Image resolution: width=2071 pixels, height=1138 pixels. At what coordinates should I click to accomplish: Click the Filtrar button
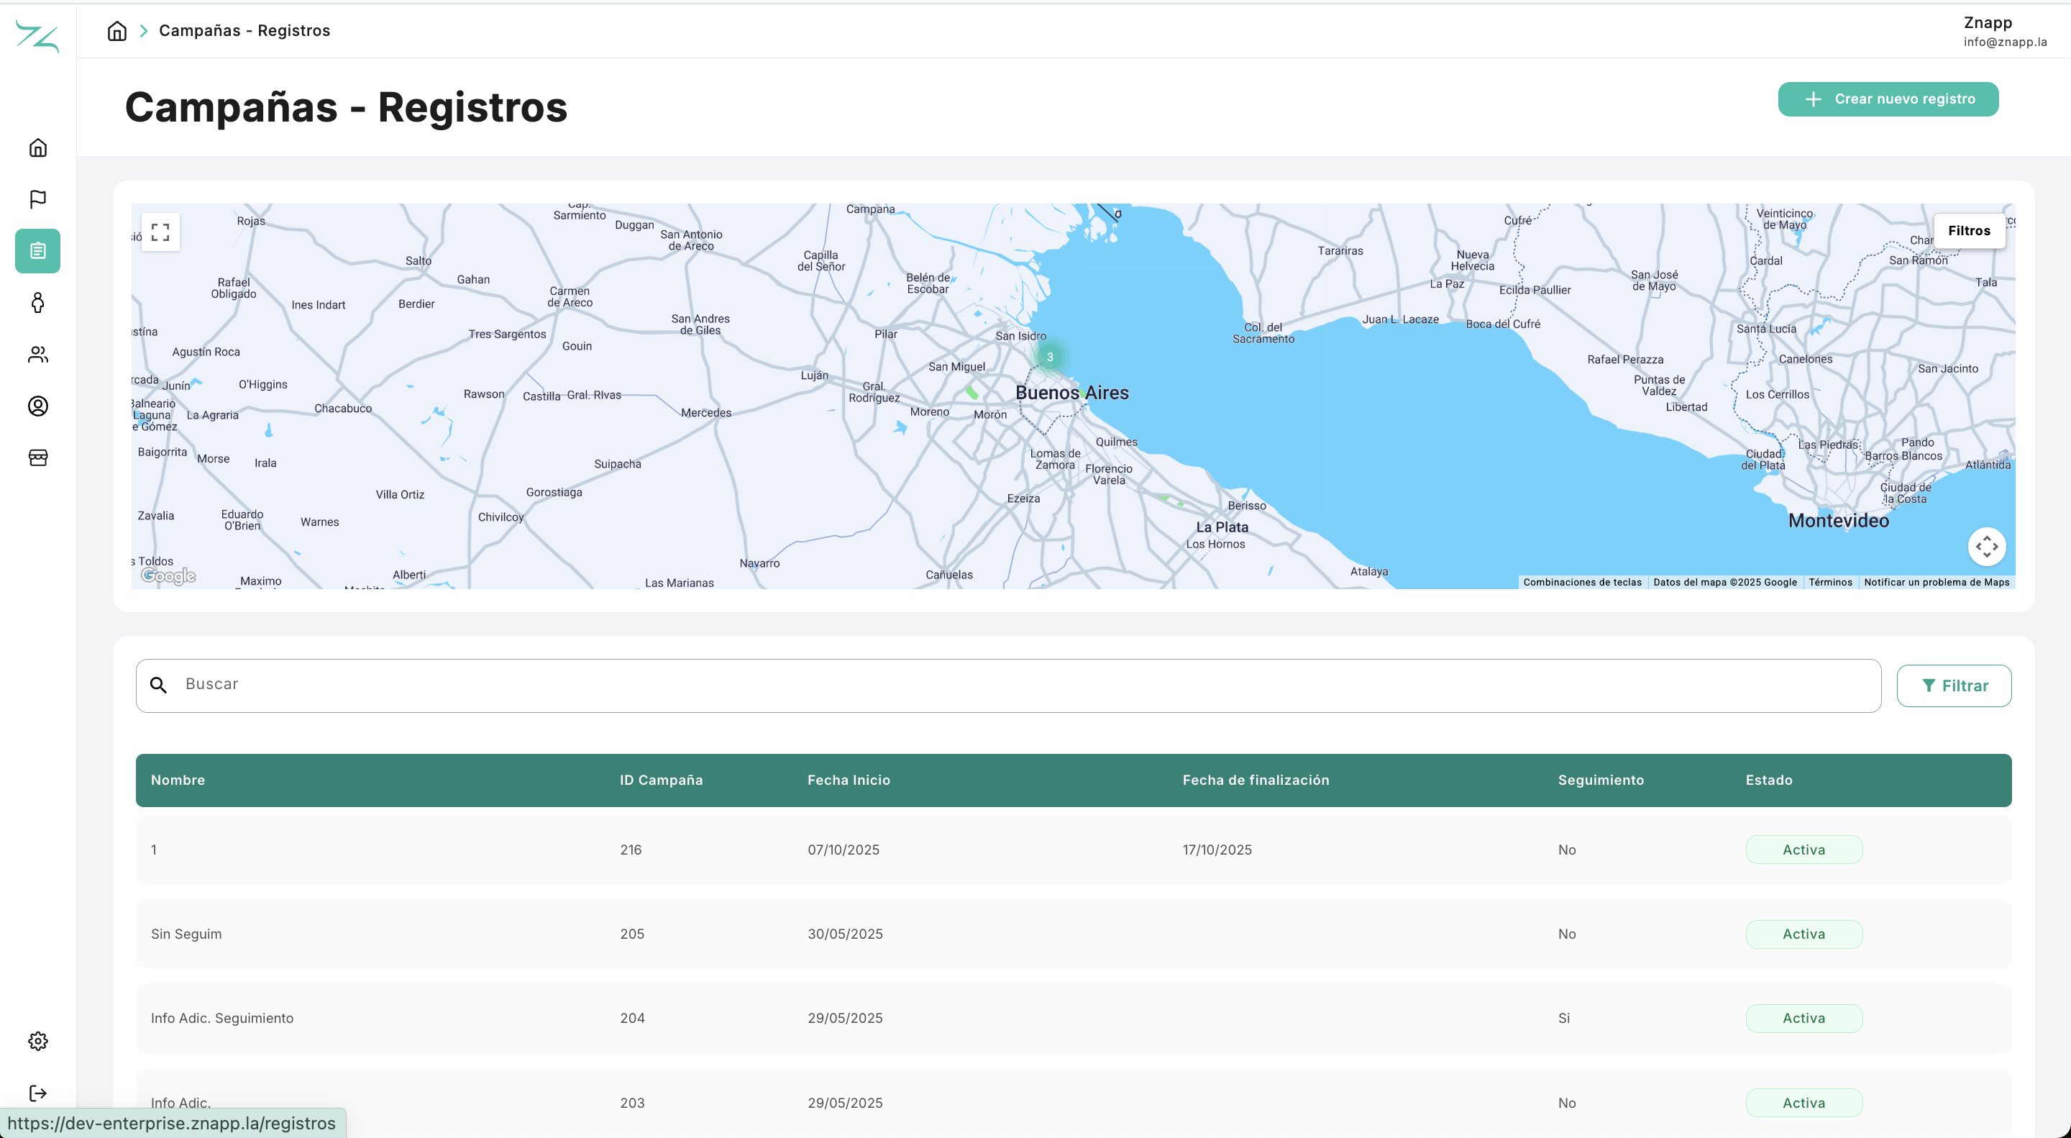pos(1954,686)
